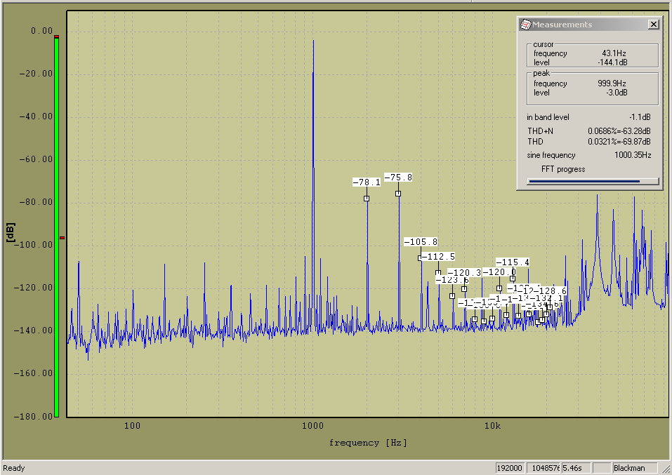Click the Blackman window field in status bar
The height and width of the screenshot is (475, 672).
click(x=635, y=468)
